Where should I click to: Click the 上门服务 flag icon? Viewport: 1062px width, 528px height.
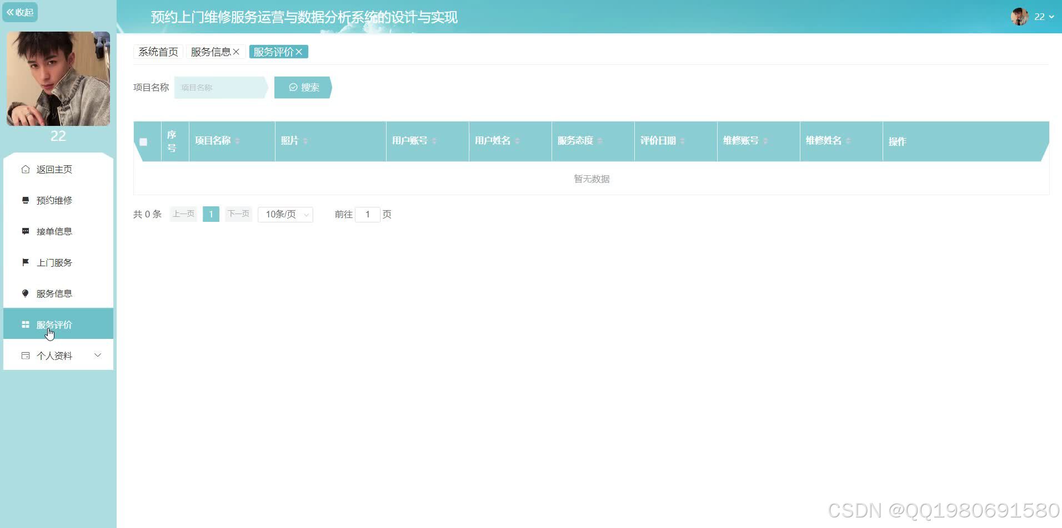tap(25, 262)
